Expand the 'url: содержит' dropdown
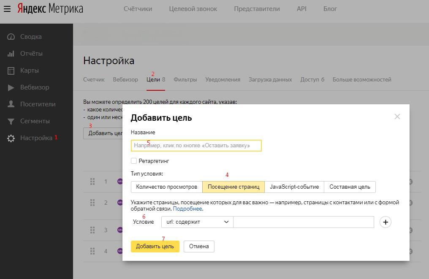429x279 pixels. [x=197, y=222]
